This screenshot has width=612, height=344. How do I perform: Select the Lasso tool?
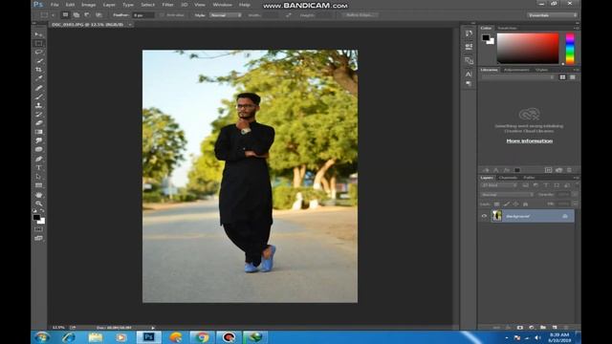(x=38, y=52)
